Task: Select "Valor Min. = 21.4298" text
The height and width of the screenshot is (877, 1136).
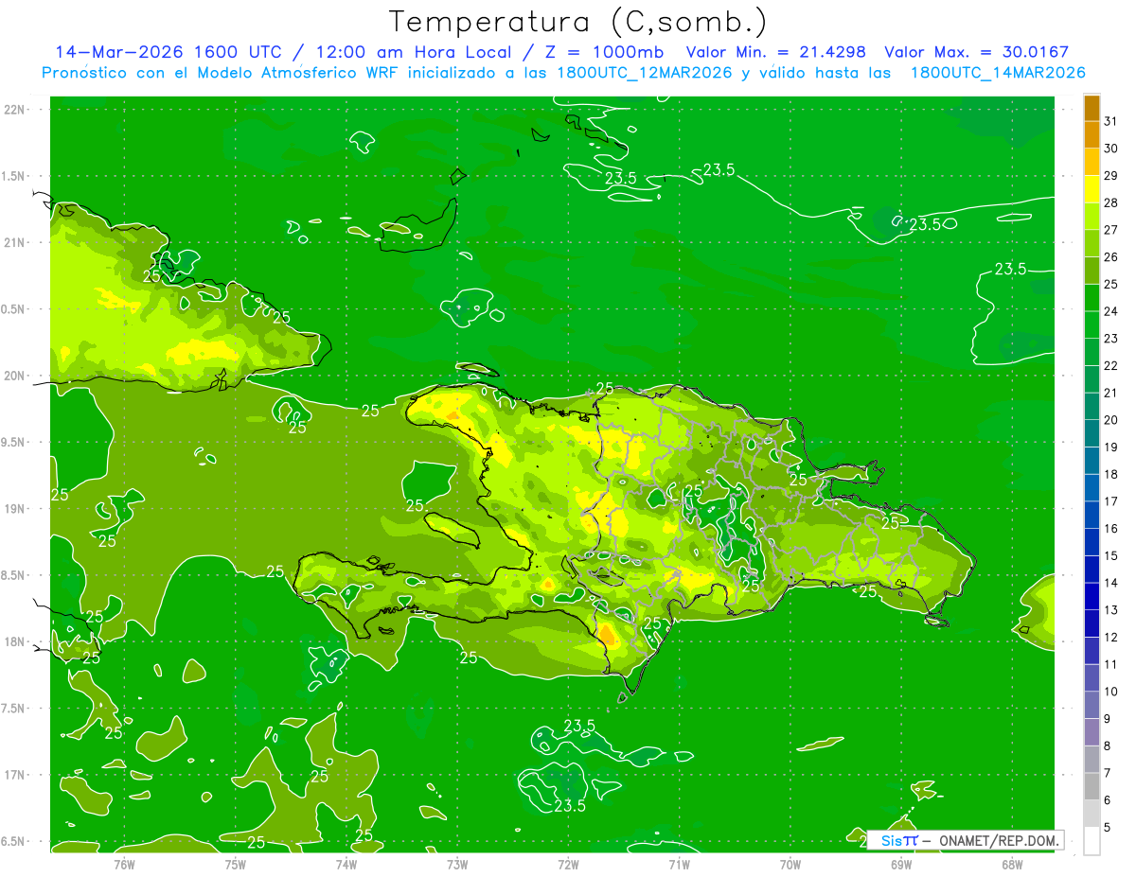Action: (x=776, y=52)
